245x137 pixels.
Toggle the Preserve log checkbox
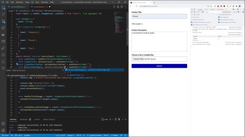tap(192, 17)
